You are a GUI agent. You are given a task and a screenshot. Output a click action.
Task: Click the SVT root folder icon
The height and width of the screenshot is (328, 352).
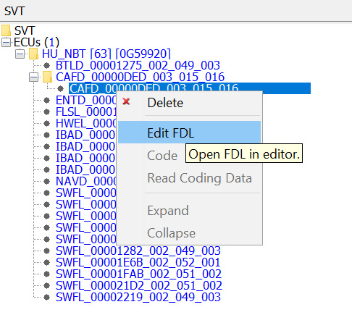pos(6,30)
